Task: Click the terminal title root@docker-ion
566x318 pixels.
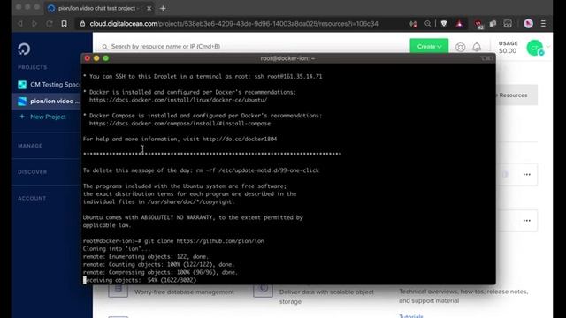Action: (x=287, y=58)
